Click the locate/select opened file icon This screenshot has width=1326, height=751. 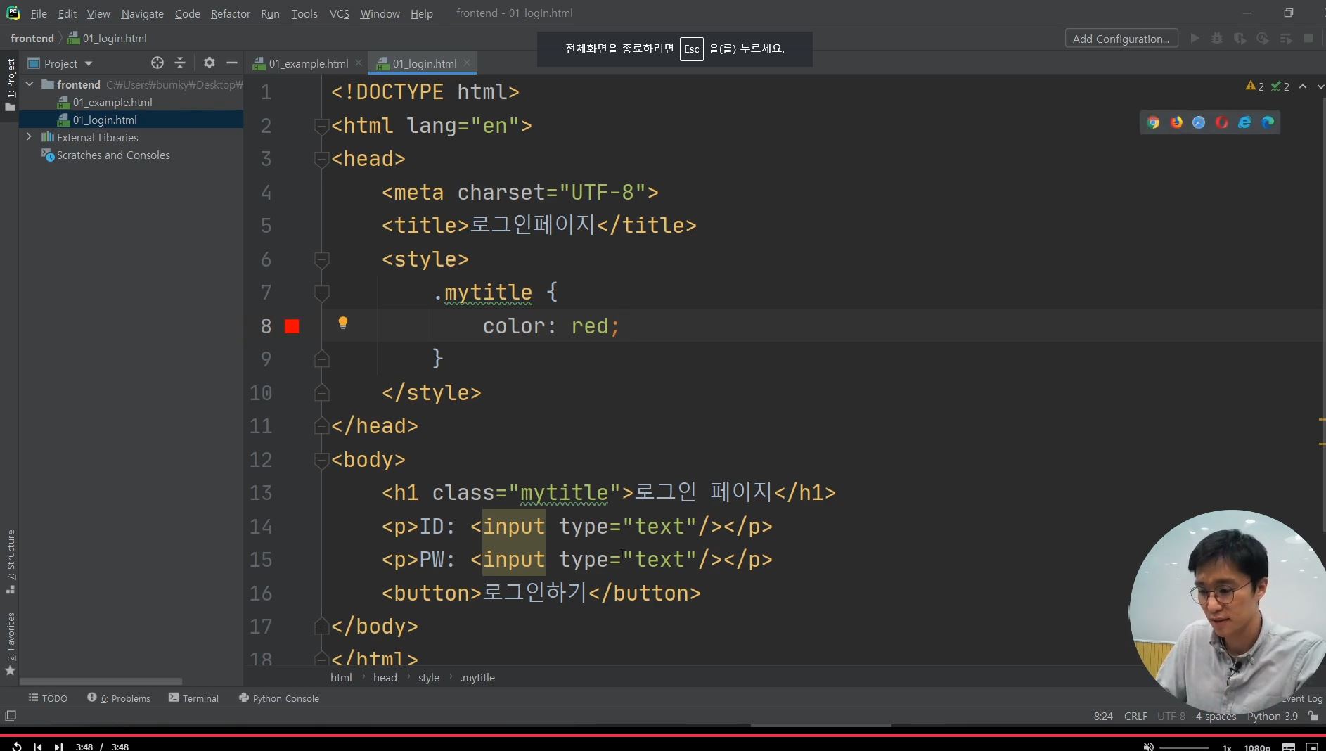coord(157,63)
